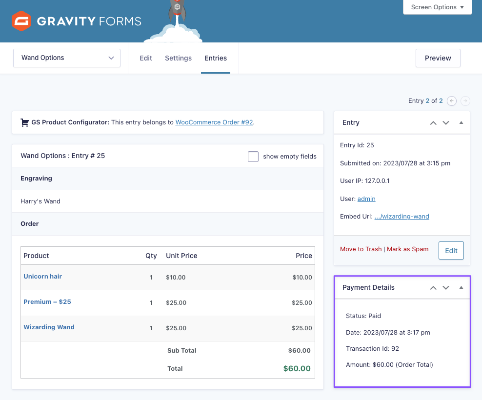Go to next entry arrow
This screenshot has width=482, height=400.
[x=465, y=101]
